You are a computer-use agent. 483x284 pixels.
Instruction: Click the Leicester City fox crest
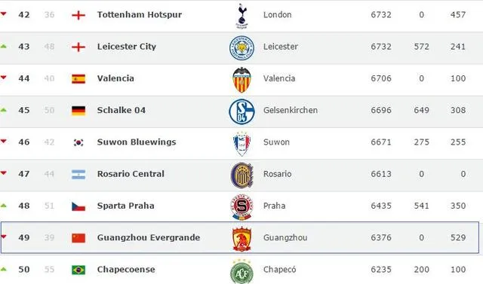pos(241,47)
